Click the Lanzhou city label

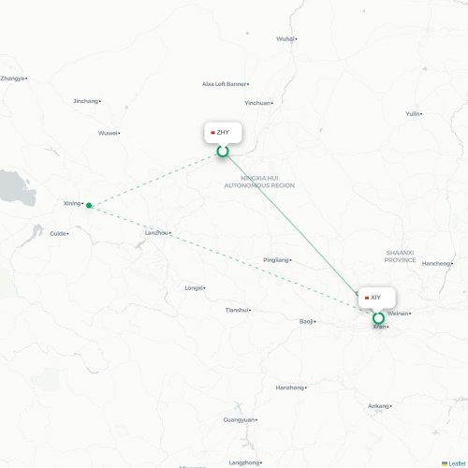[x=157, y=233]
